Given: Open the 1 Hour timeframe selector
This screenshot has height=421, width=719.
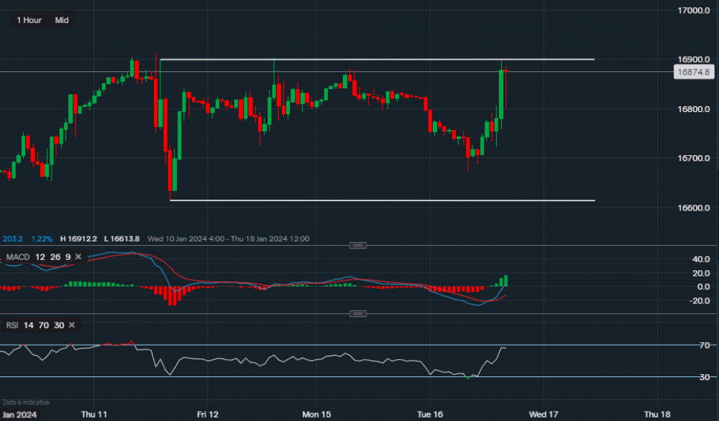Looking at the screenshot, I should point(29,20).
